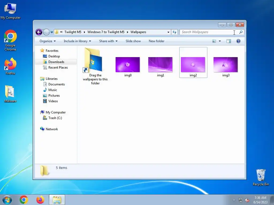Open Include in library menu

(x=77, y=41)
